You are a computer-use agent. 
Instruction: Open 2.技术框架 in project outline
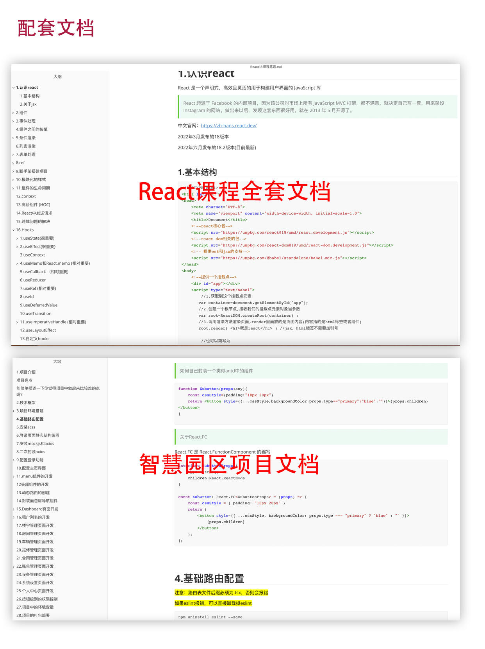click(x=26, y=403)
